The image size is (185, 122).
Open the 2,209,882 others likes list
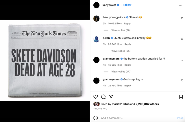[x=147, y=104]
